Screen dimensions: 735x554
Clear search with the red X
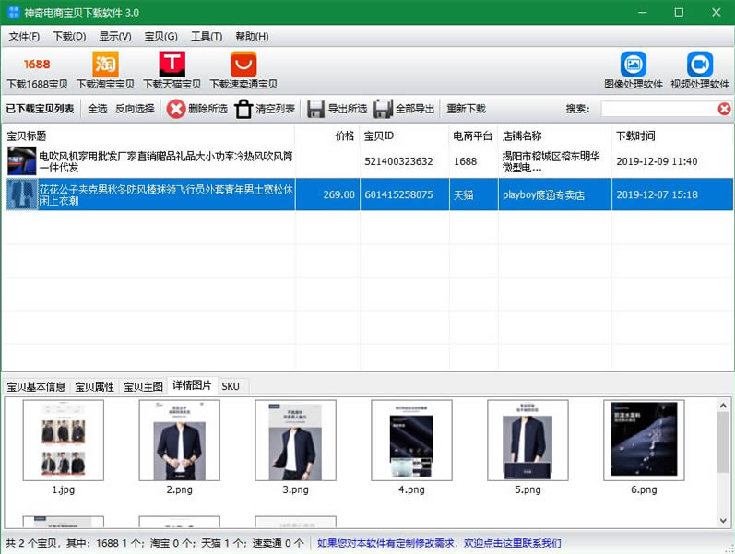click(x=724, y=109)
